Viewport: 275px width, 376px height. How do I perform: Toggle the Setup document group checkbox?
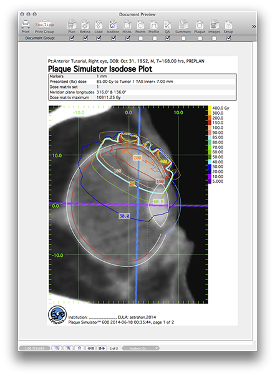[x=229, y=38]
